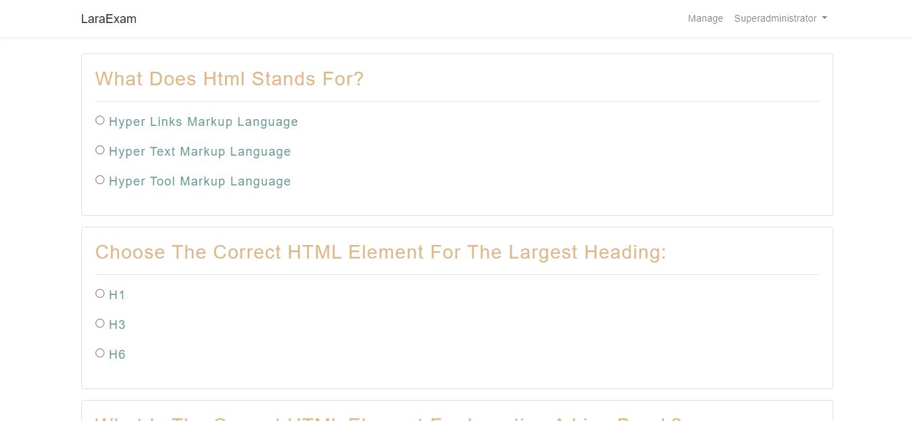This screenshot has height=421, width=912.
Task: Mark the H6 radio button
Action: [100, 353]
